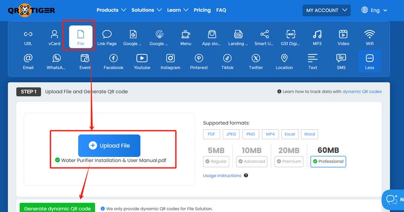404x212 pixels.
Task: Expand the Learn menu
Action: pos(178,10)
